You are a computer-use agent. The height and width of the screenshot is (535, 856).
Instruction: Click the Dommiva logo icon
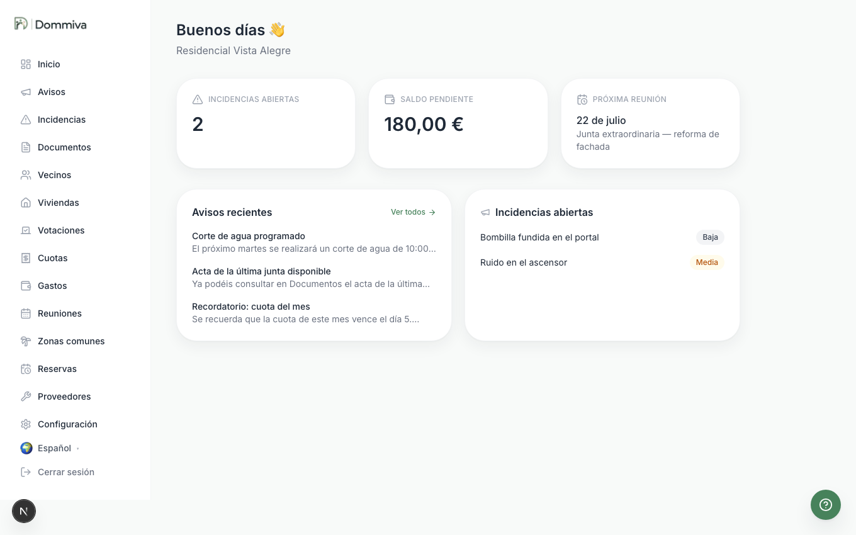tap(21, 24)
